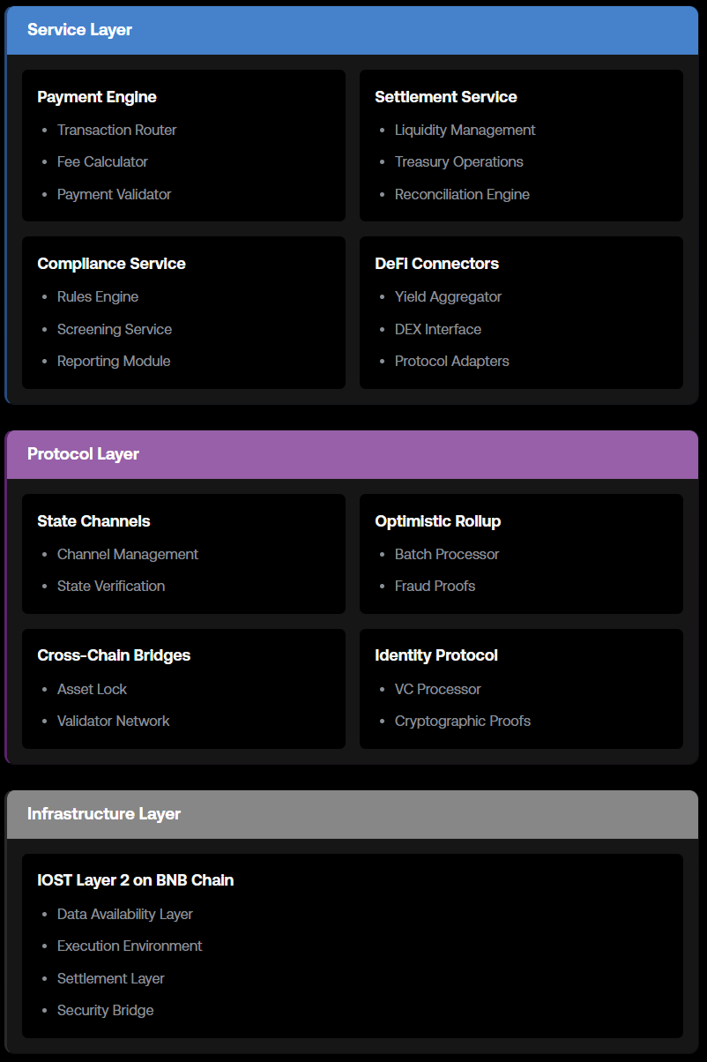Click the Infrastructure Layer header
The image size is (707, 1062).
[x=352, y=814]
